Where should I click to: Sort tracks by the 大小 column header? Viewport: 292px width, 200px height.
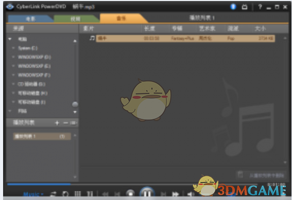coord(260,28)
